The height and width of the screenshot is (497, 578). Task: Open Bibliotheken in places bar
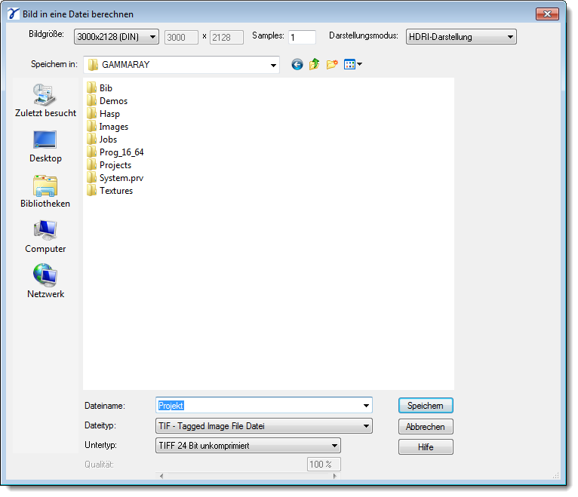45,192
